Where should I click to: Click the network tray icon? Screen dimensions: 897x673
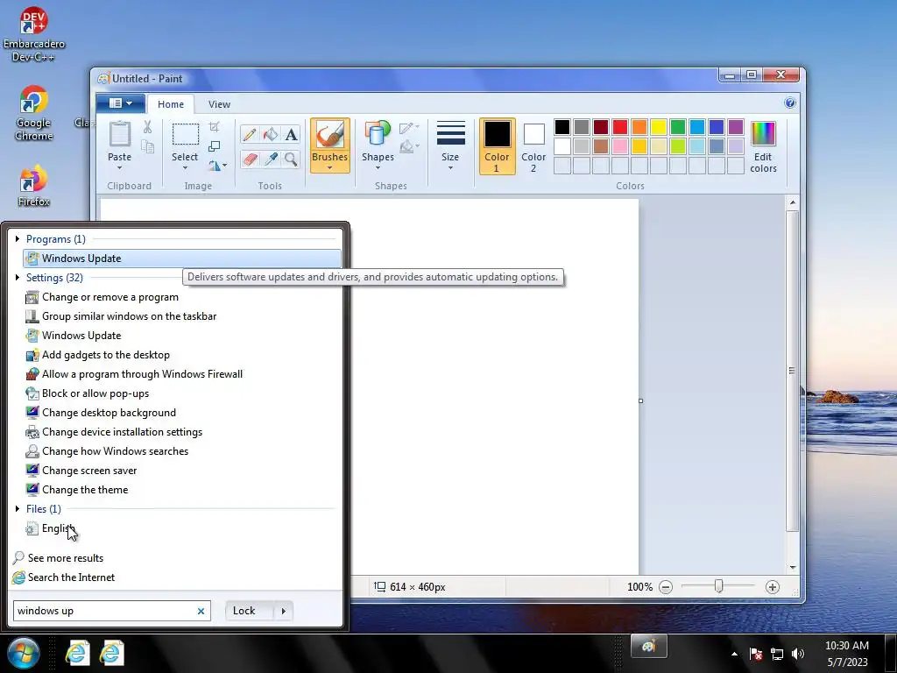tap(777, 654)
